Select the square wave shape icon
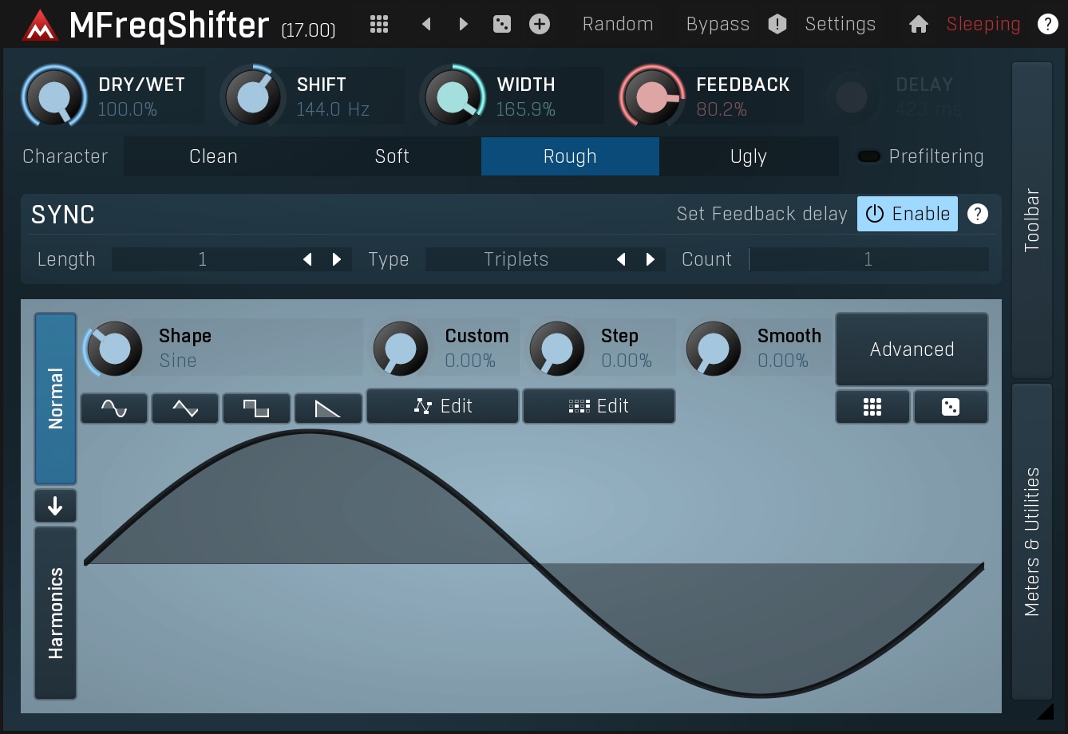Screen dimensions: 1068x734 coord(256,408)
